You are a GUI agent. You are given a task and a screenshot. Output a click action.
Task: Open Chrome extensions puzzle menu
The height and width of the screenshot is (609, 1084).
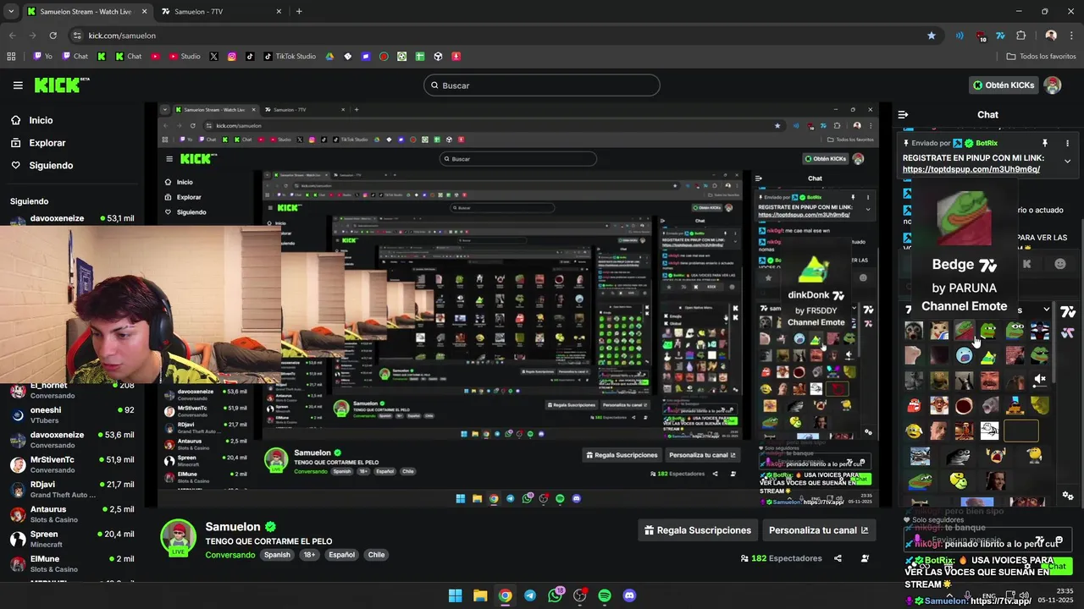point(1020,36)
